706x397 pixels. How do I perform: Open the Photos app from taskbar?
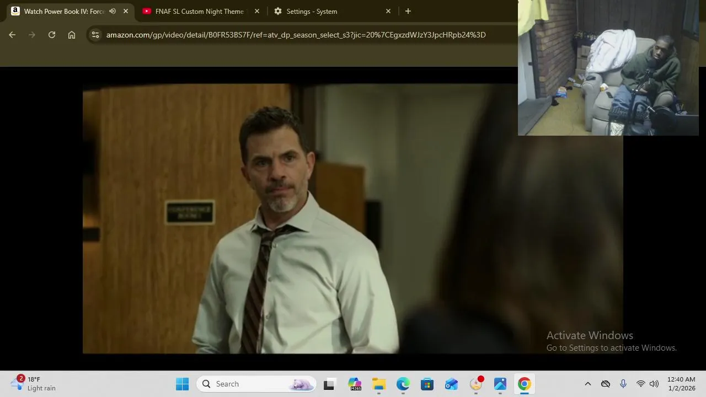[x=500, y=384]
